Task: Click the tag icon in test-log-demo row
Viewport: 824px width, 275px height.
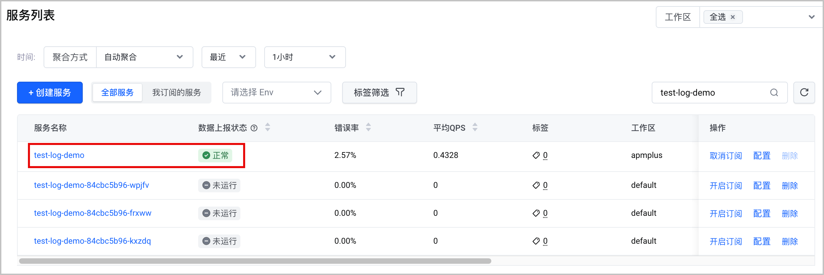Action: coord(536,156)
